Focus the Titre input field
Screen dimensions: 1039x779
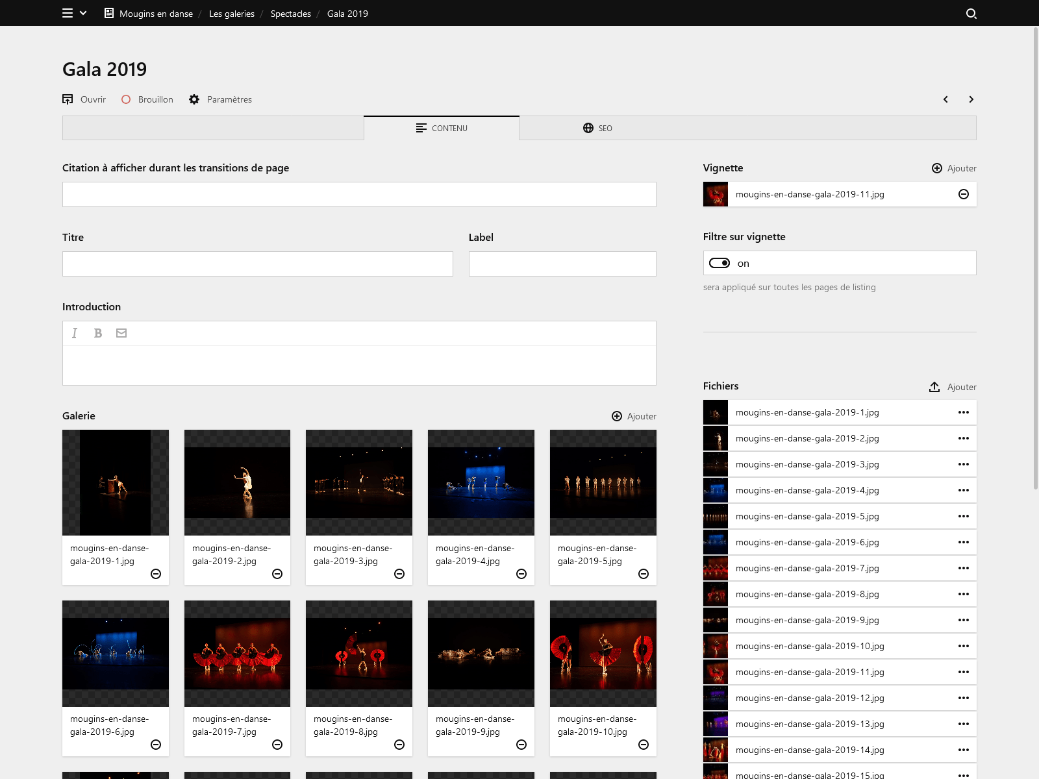[x=257, y=264]
